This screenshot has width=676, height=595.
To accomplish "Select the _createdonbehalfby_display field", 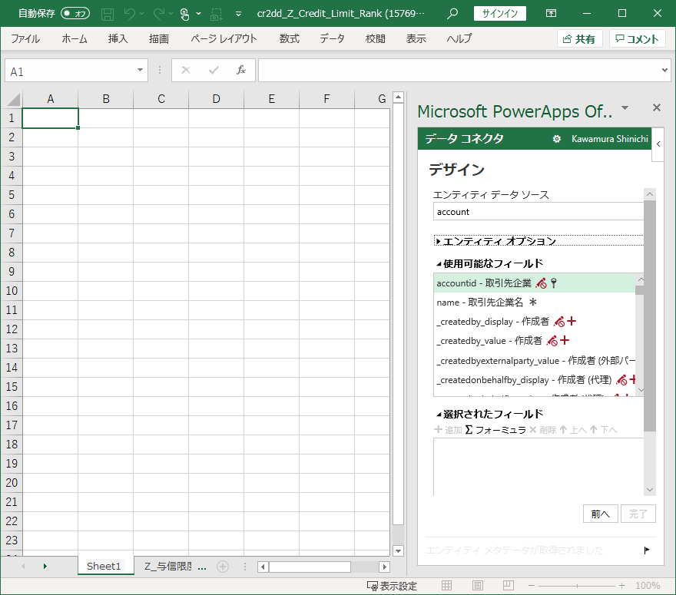I will coord(534,380).
